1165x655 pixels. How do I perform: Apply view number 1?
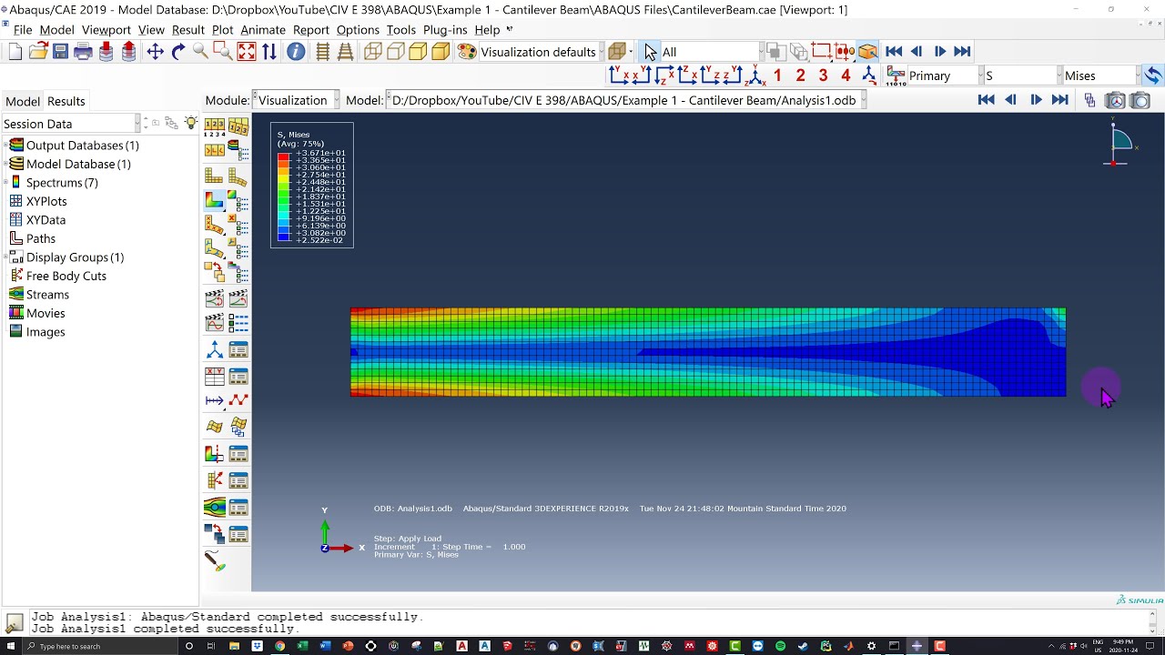tap(777, 76)
